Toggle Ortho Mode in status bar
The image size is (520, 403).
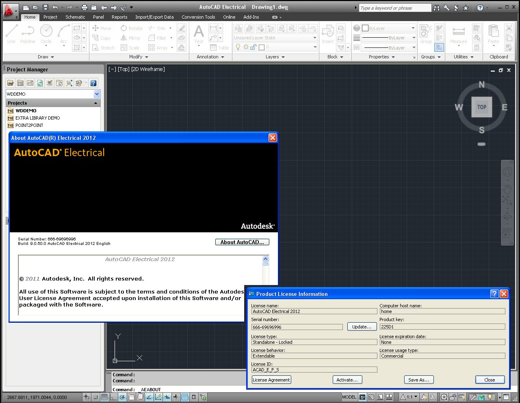pyautogui.click(x=113, y=397)
